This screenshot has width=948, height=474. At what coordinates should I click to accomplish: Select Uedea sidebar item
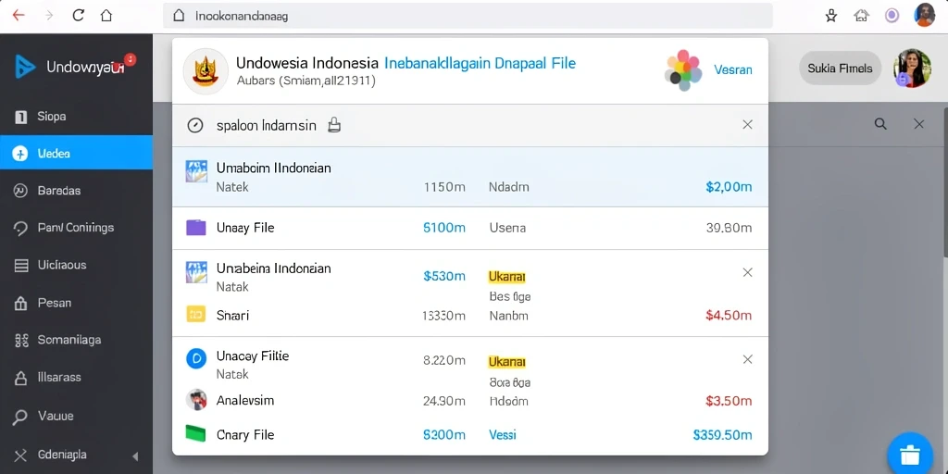pos(76,153)
